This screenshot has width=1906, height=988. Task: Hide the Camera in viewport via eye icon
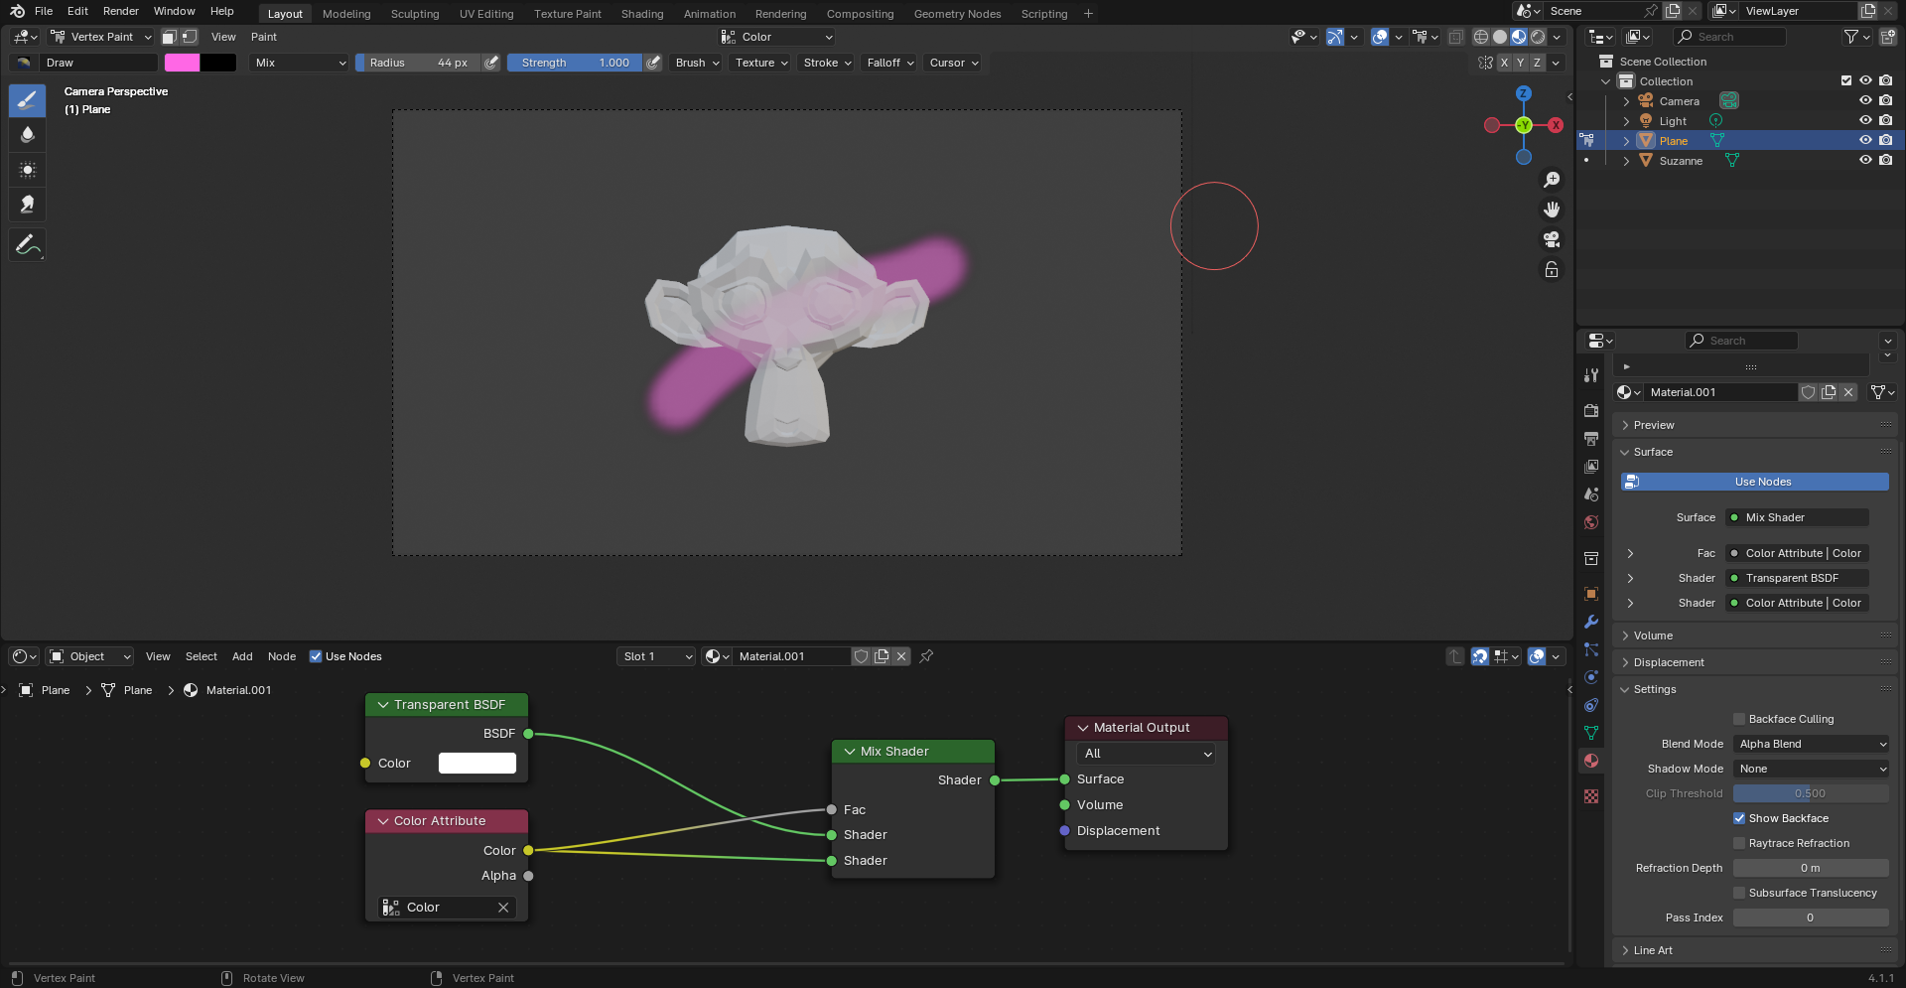click(1865, 100)
